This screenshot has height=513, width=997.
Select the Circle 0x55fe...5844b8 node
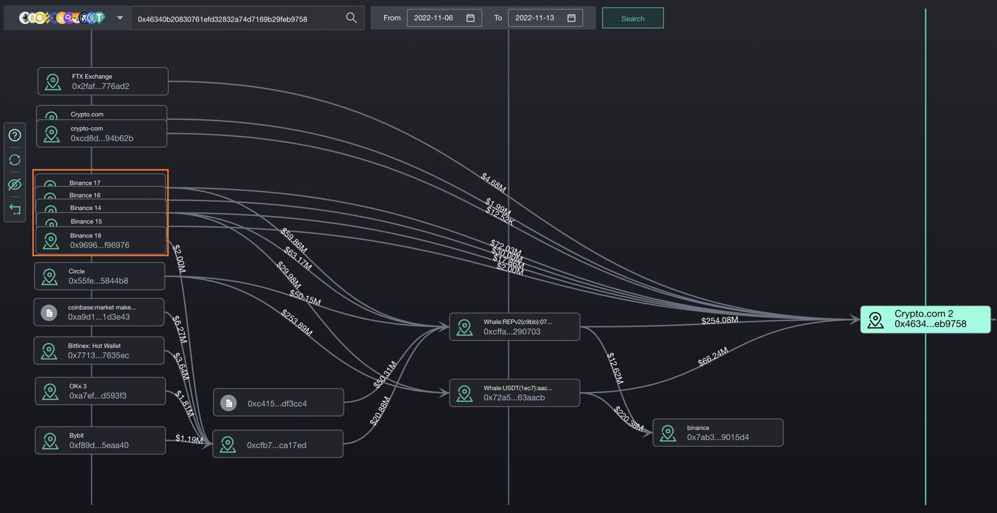[x=100, y=276]
